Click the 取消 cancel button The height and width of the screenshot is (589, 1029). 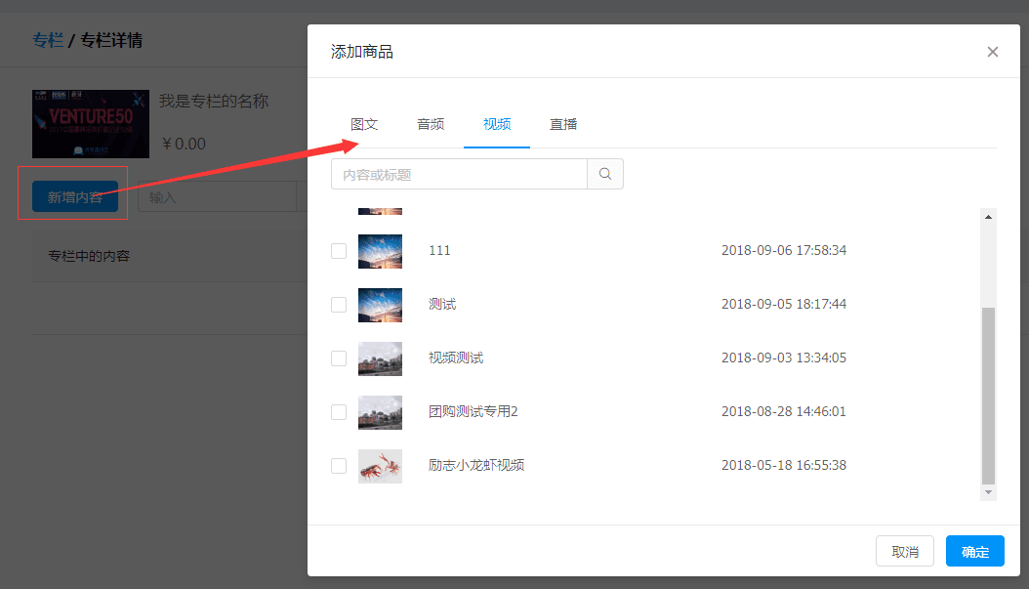[x=905, y=552]
